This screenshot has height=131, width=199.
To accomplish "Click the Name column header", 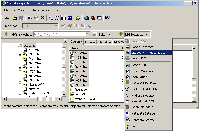I will click(x=95, y=48).
